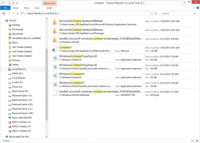Select More Dump (H:) drive

[20, 91]
